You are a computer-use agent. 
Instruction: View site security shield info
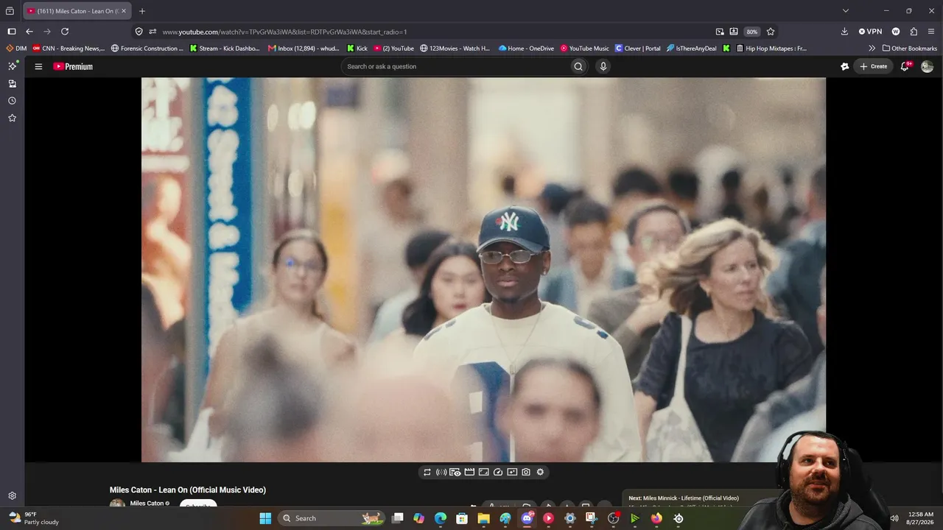coord(139,32)
